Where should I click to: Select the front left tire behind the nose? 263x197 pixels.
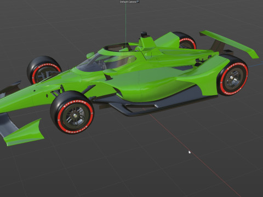[43, 70]
